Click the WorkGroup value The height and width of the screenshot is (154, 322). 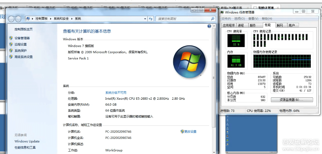(x=114, y=150)
